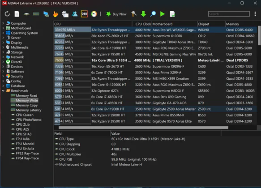Click the orange clock sensor icon

[x=94, y=14]
